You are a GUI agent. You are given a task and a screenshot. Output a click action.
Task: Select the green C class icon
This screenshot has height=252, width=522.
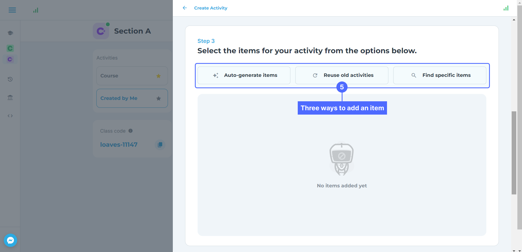(x=10, y=48)
